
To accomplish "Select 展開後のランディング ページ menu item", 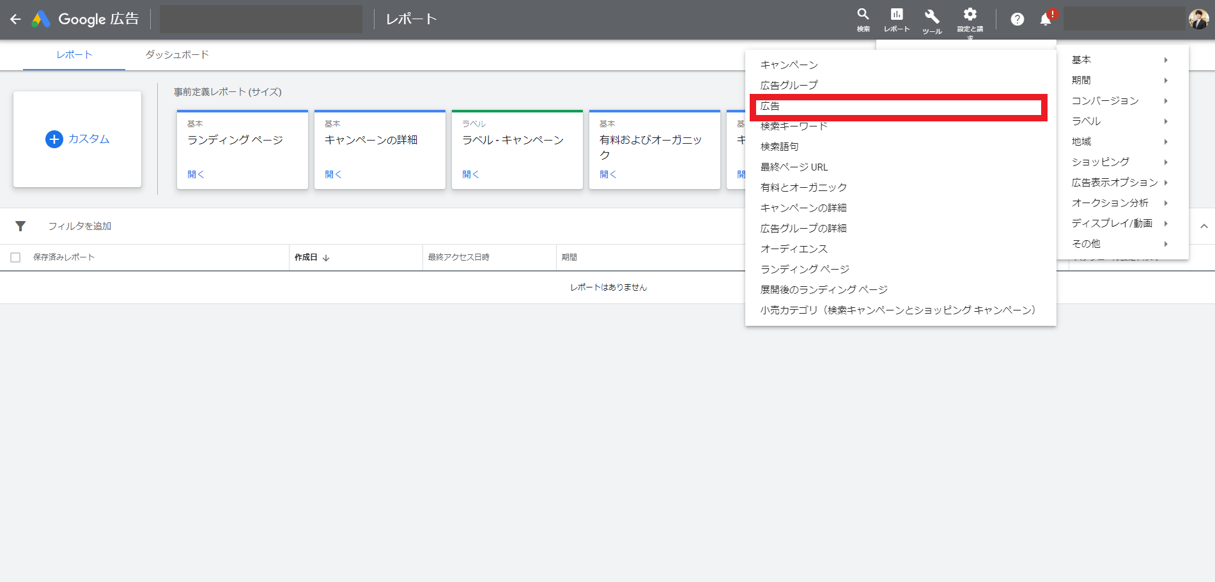I will coord(901,290).
